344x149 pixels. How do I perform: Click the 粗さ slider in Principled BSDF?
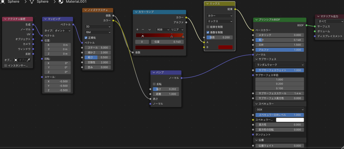pyautogui.click(x=279, y=40)
